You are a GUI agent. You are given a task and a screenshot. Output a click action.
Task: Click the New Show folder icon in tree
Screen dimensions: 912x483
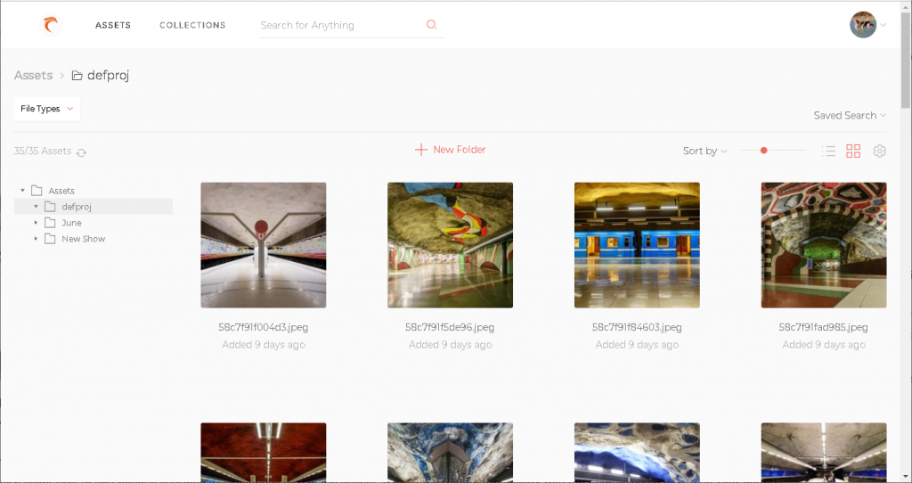(50, 239)
